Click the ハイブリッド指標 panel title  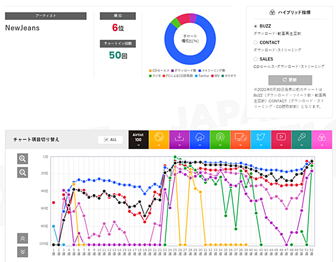294,13
